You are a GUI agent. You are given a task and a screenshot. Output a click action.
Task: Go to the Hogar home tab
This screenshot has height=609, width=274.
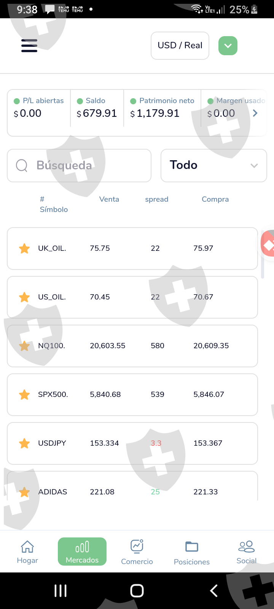[x=27, y=552]
